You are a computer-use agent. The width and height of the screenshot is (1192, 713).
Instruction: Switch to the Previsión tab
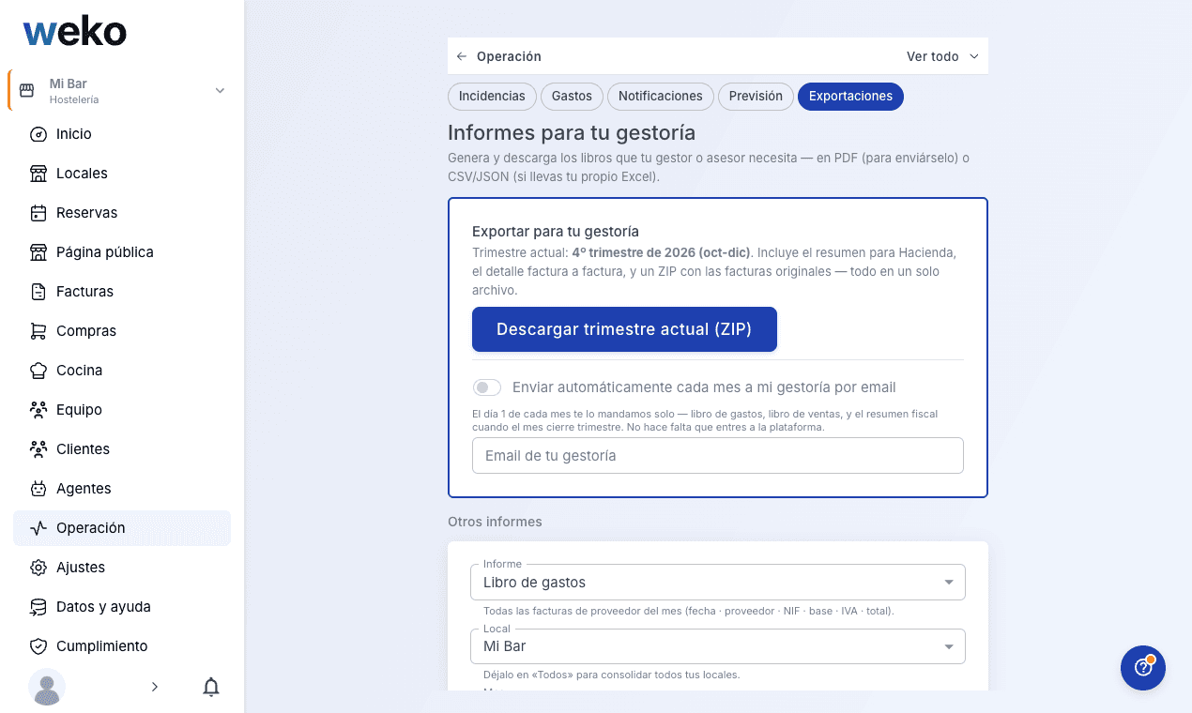click(756, 97)
